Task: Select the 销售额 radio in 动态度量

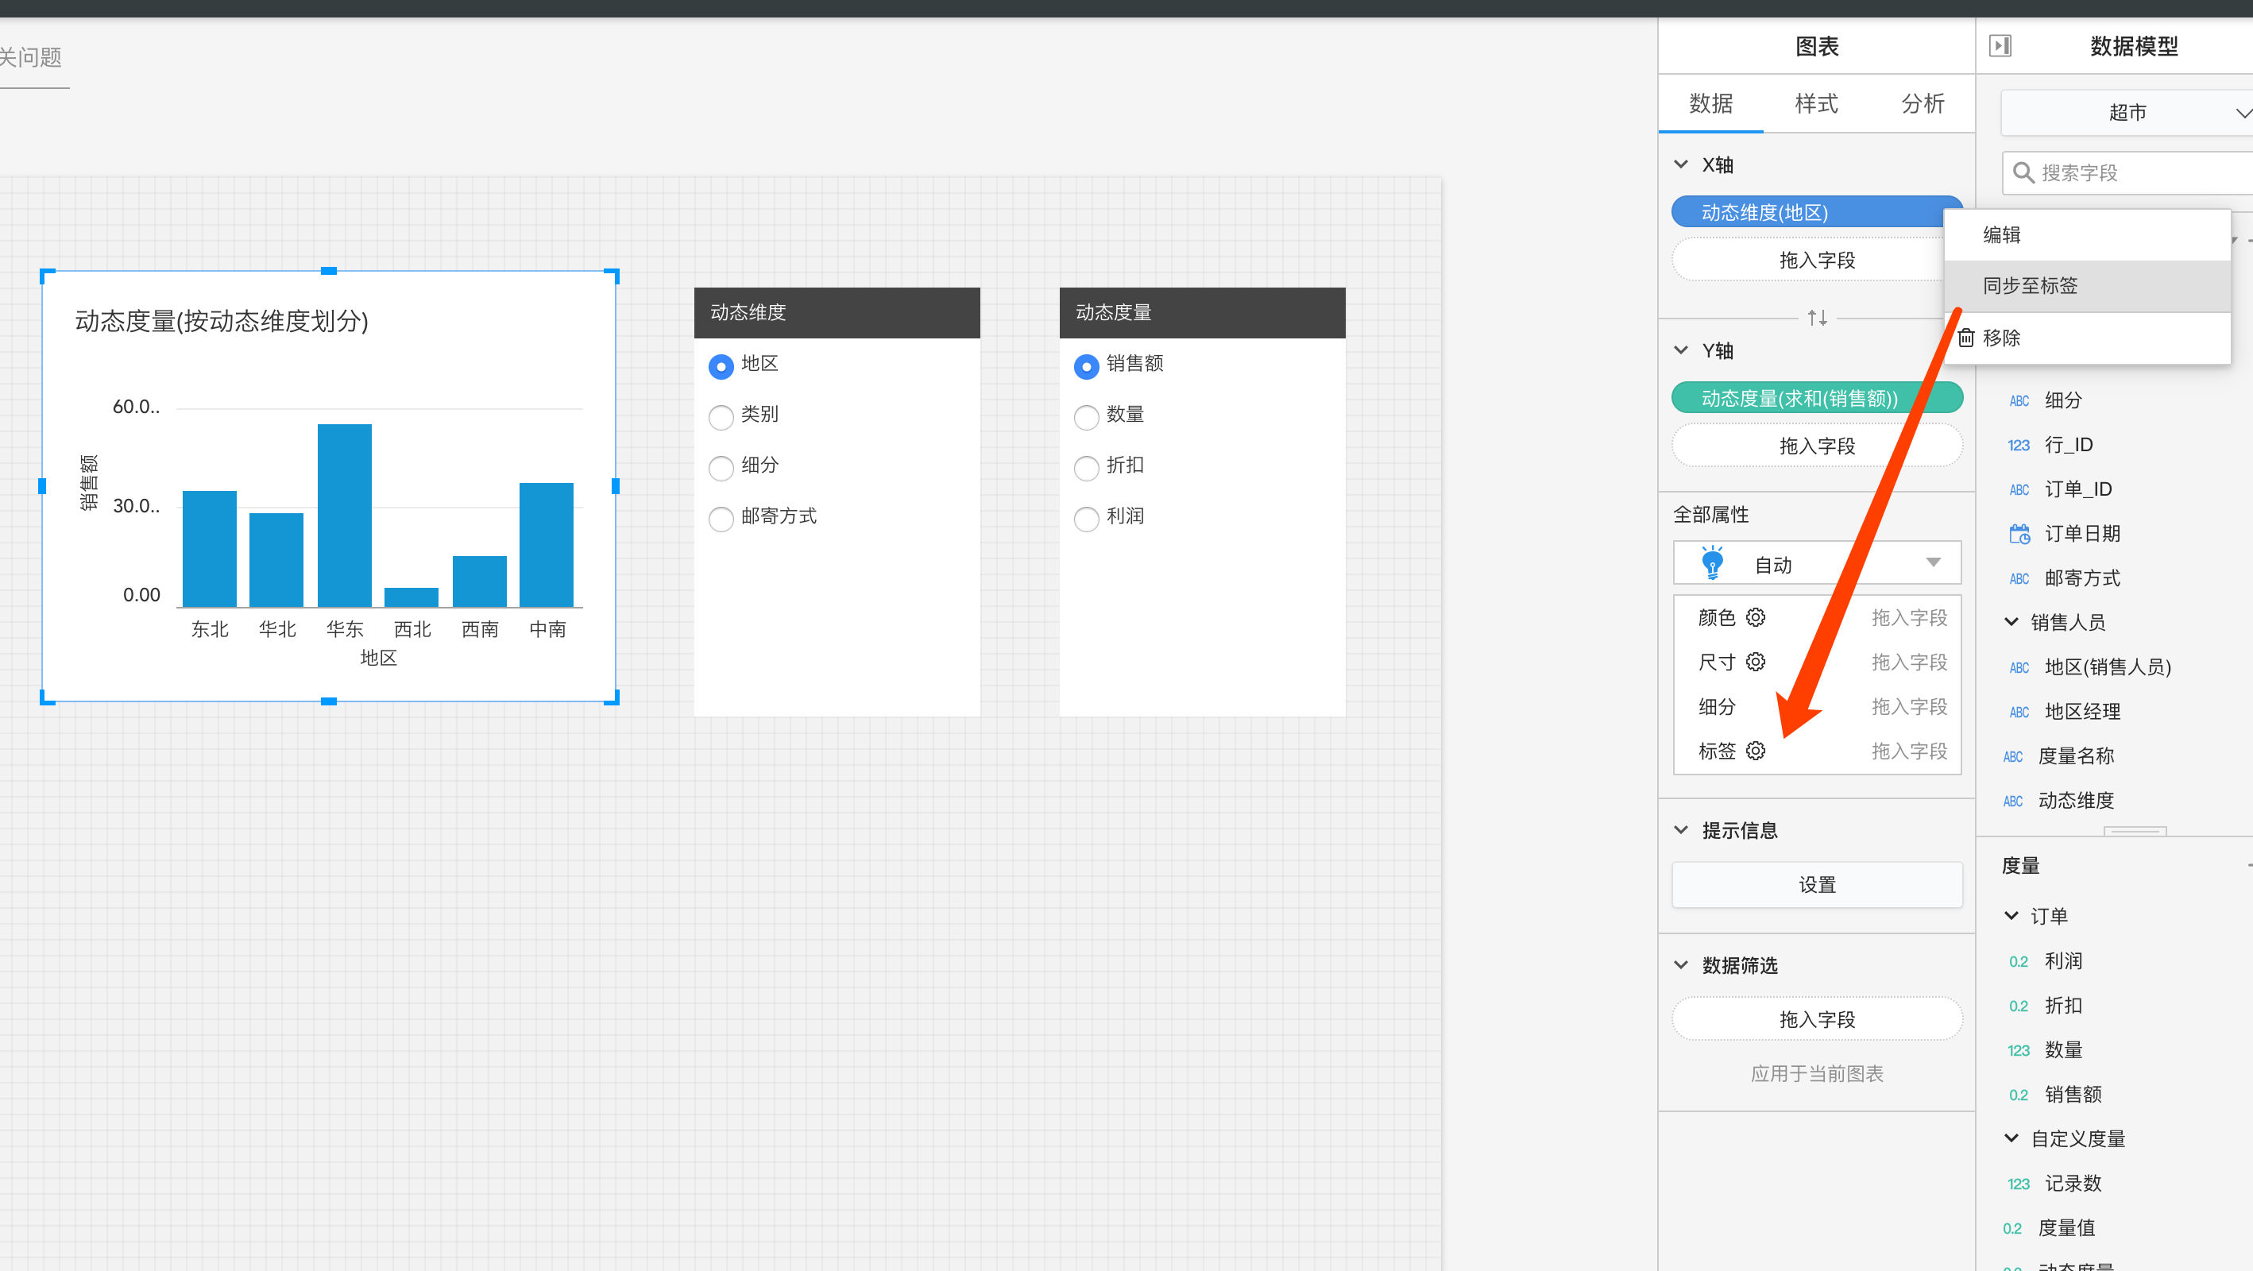Action: tap(1086, 365)
